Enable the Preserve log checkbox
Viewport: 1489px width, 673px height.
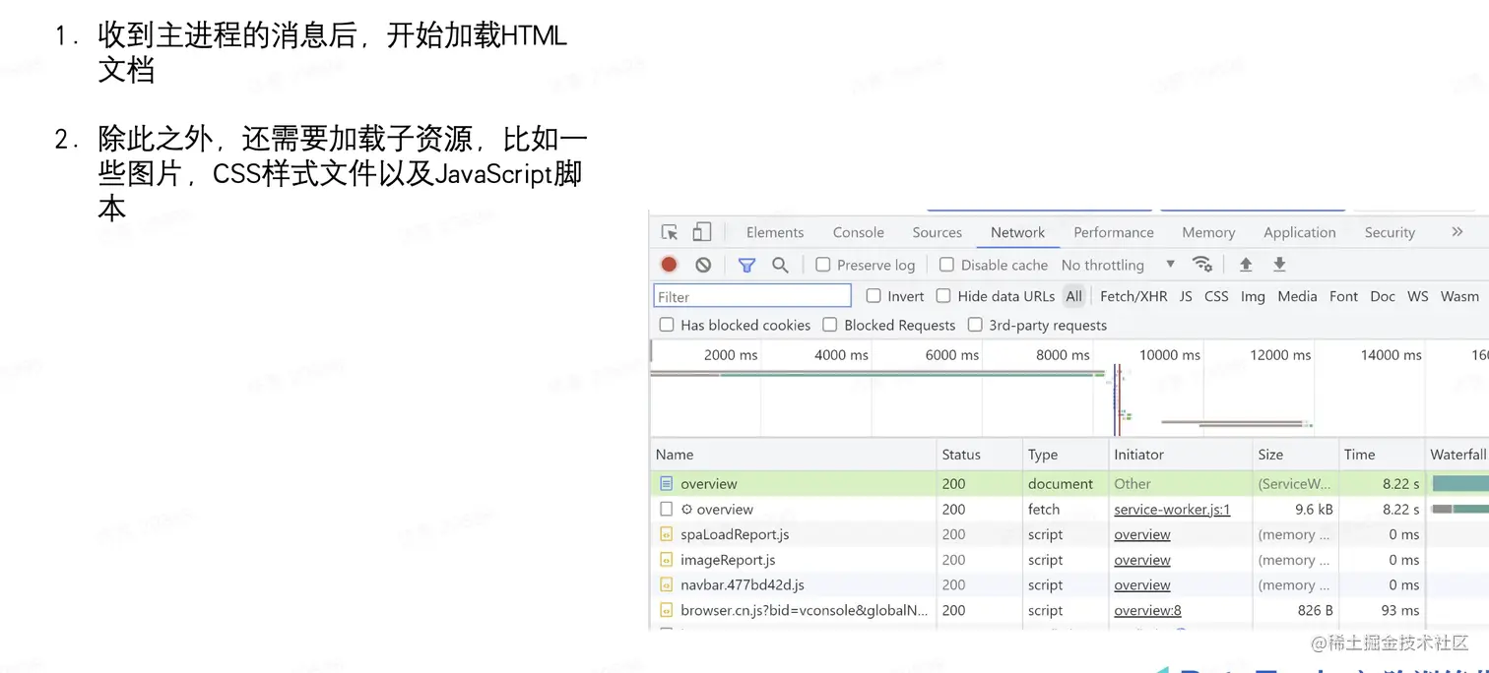[823, 265]
